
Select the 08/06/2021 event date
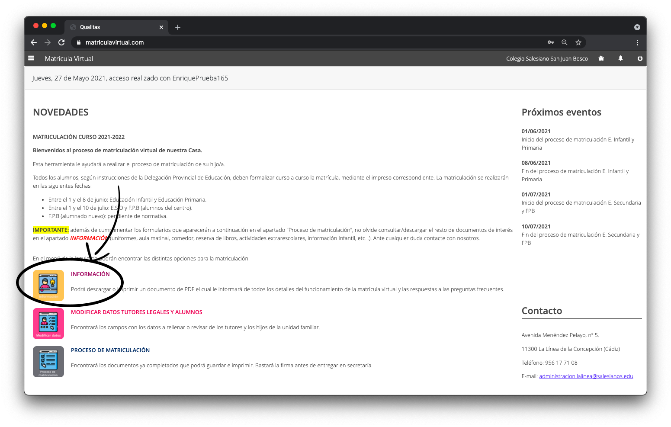click(x=536, y=163)
